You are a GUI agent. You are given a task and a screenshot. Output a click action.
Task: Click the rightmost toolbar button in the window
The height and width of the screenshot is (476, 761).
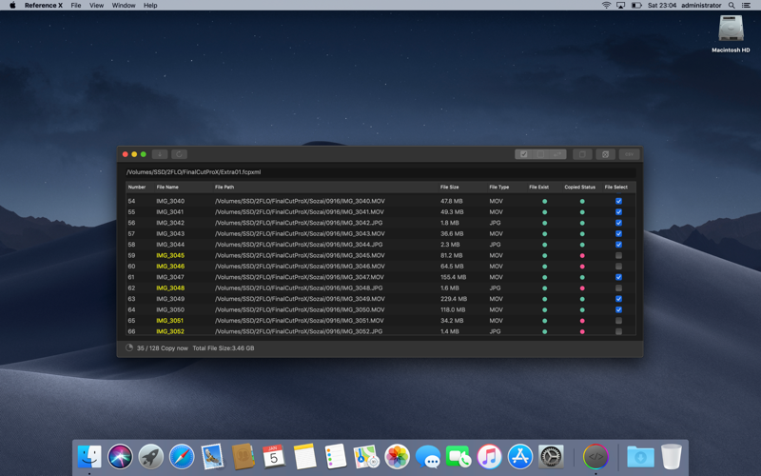click(629, 154)
